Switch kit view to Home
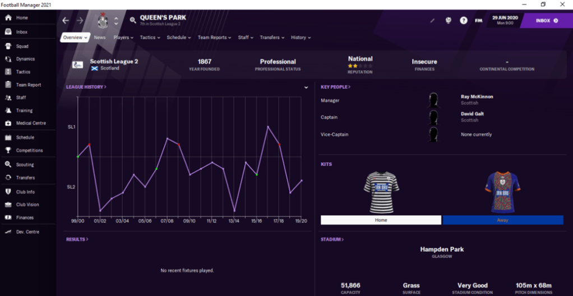Screen dimensions: 573x296 tap(381, 220)
